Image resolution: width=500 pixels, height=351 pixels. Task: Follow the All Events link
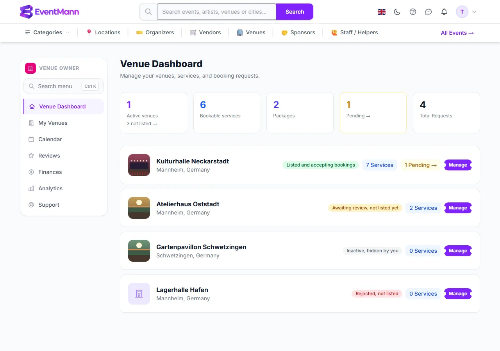coord(457,33)
